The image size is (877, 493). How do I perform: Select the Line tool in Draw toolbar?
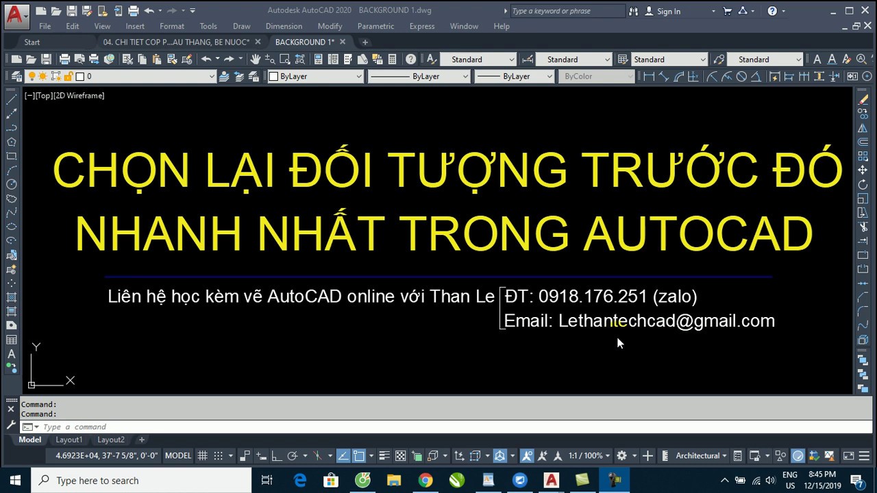click(11, 100)
